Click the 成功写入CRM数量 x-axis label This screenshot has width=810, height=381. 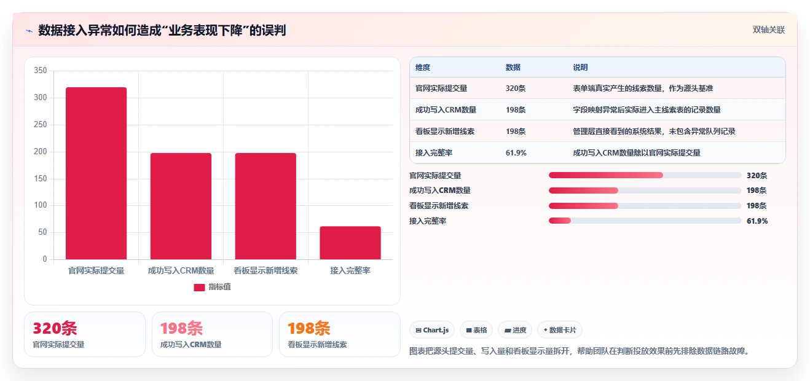[x=181, y=270]
